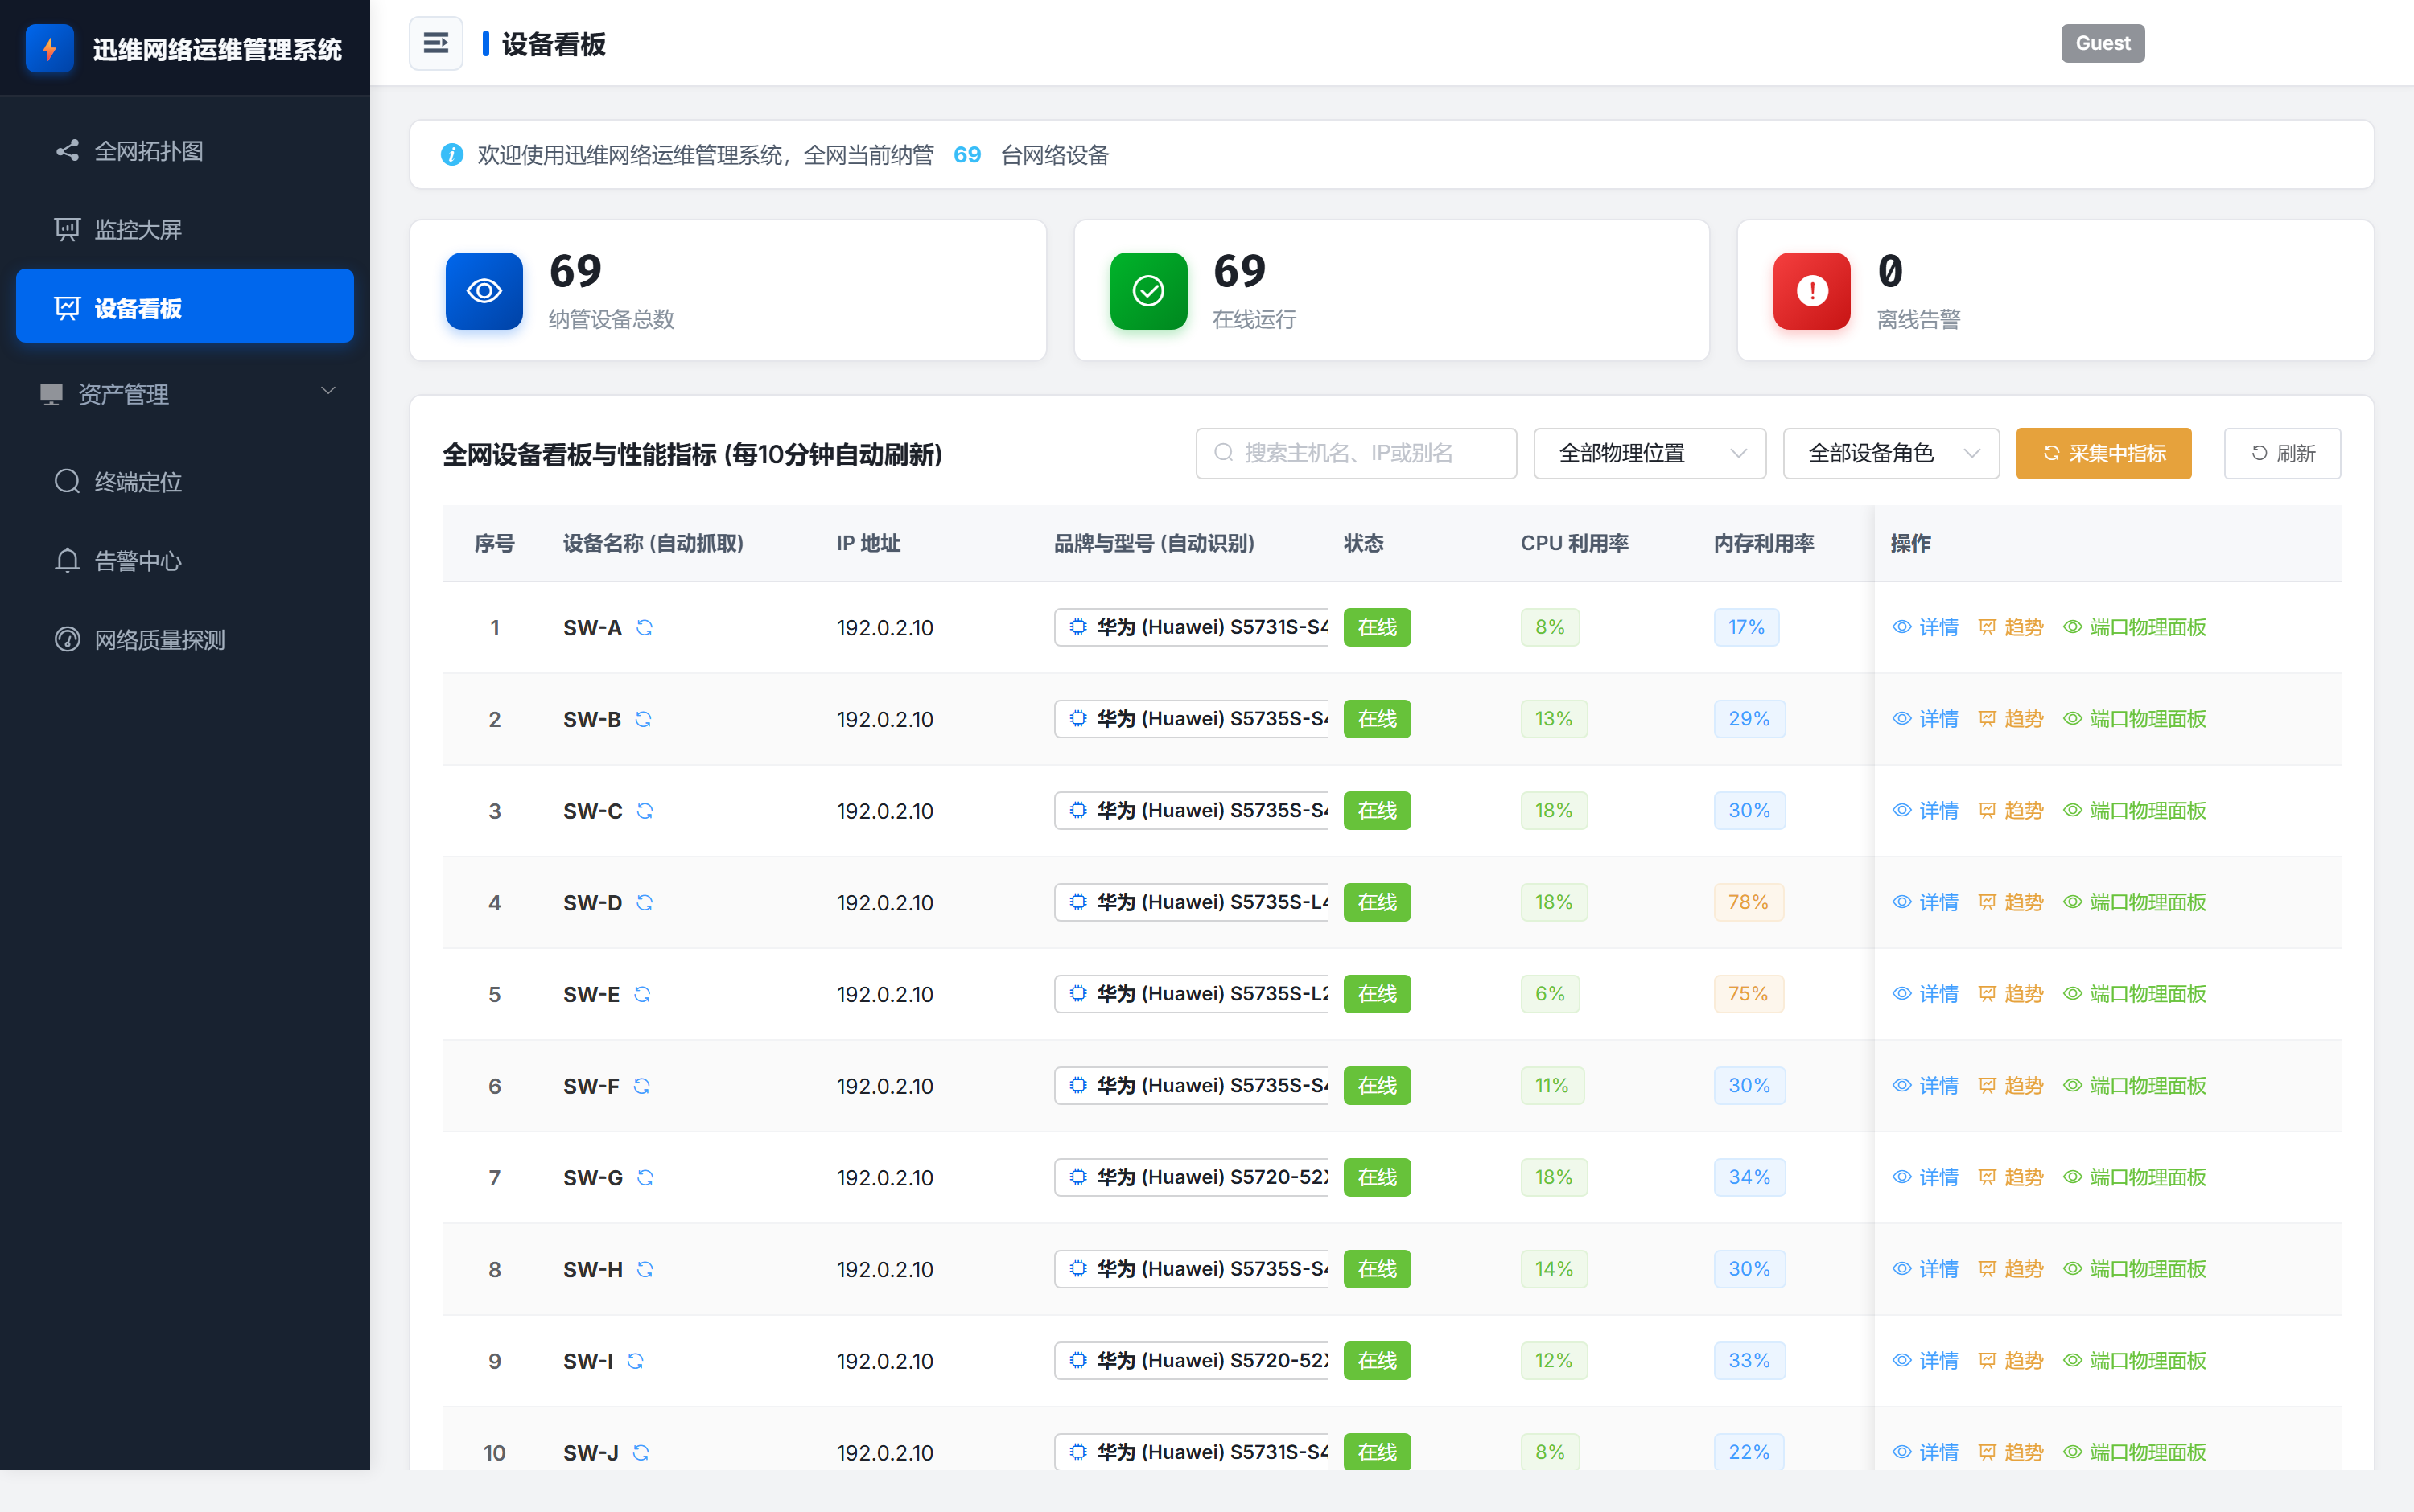2414x1512 pixels.
Task: Click SW-D memory usage 78% tag
Action: pyautogui.click(x=1748, y=902)
